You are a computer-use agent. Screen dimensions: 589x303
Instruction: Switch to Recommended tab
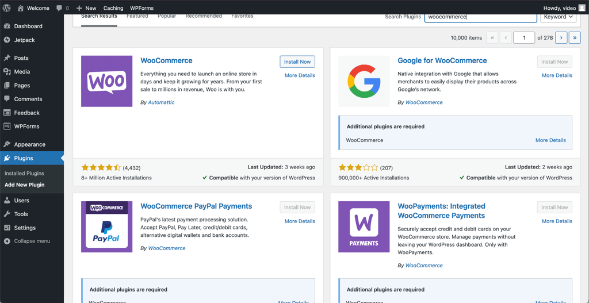[204, 16]
